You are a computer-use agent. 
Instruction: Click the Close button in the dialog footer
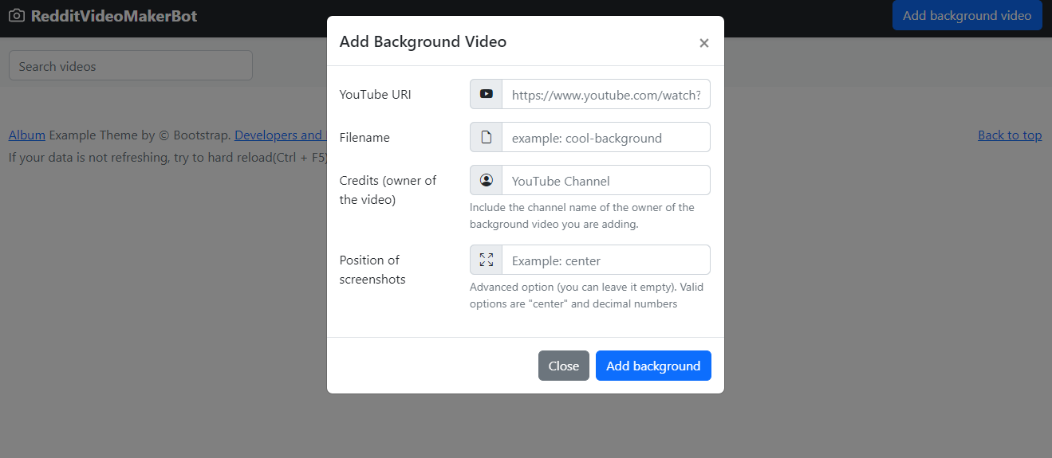tap(564, 366)
